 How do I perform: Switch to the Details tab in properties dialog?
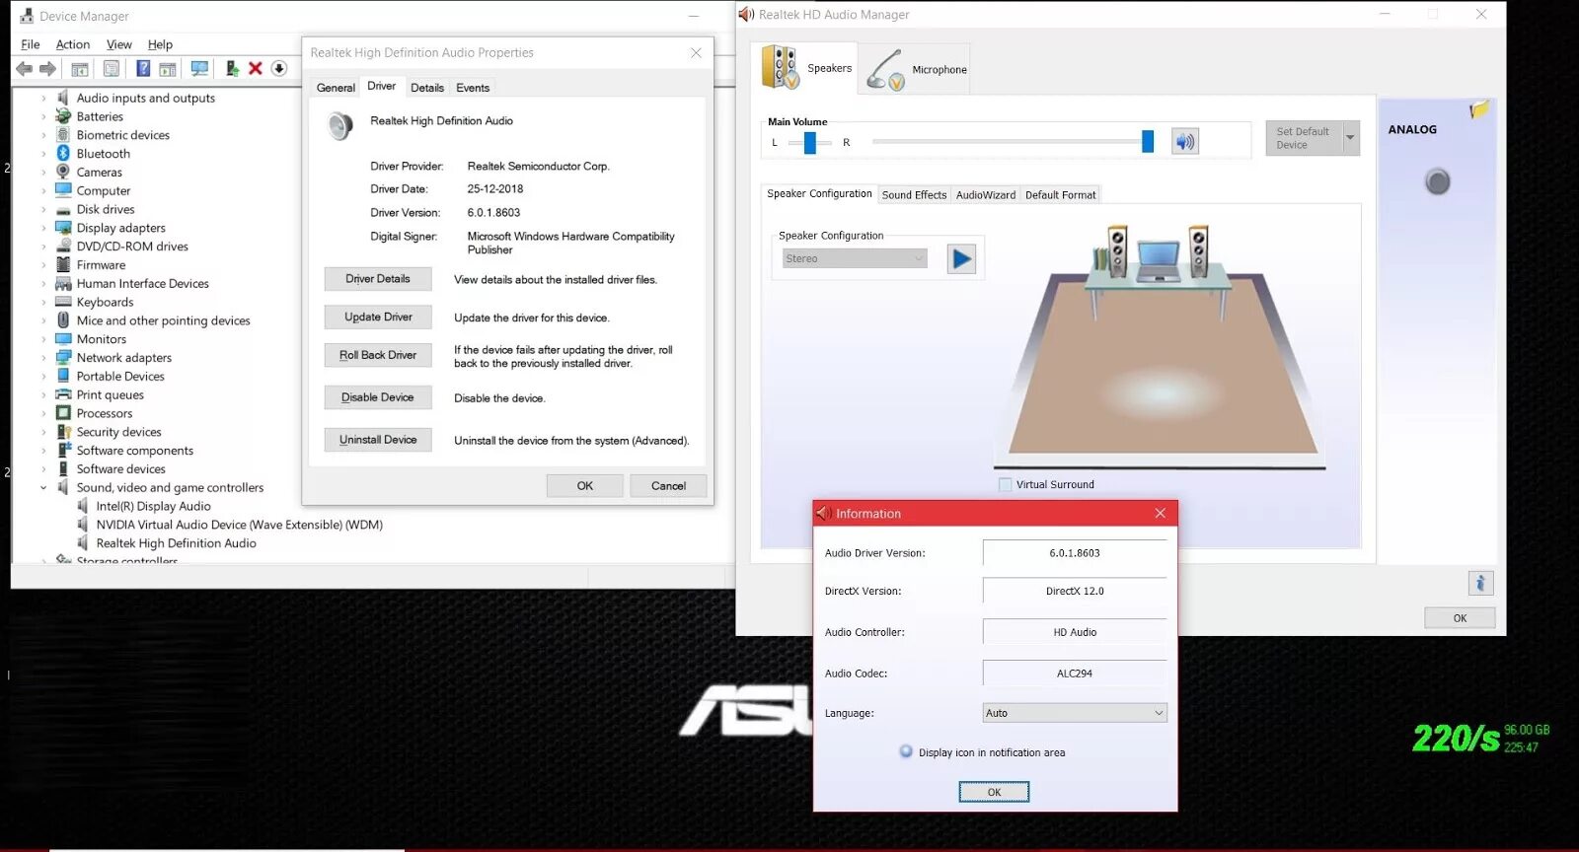[x=427, y=88]
